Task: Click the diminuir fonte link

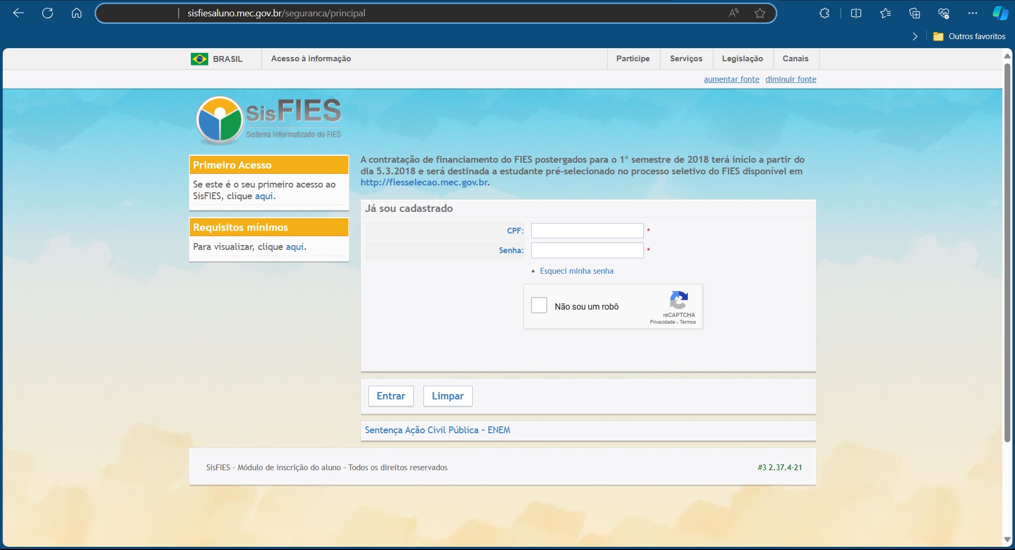Action: click(x=790, y=79)
